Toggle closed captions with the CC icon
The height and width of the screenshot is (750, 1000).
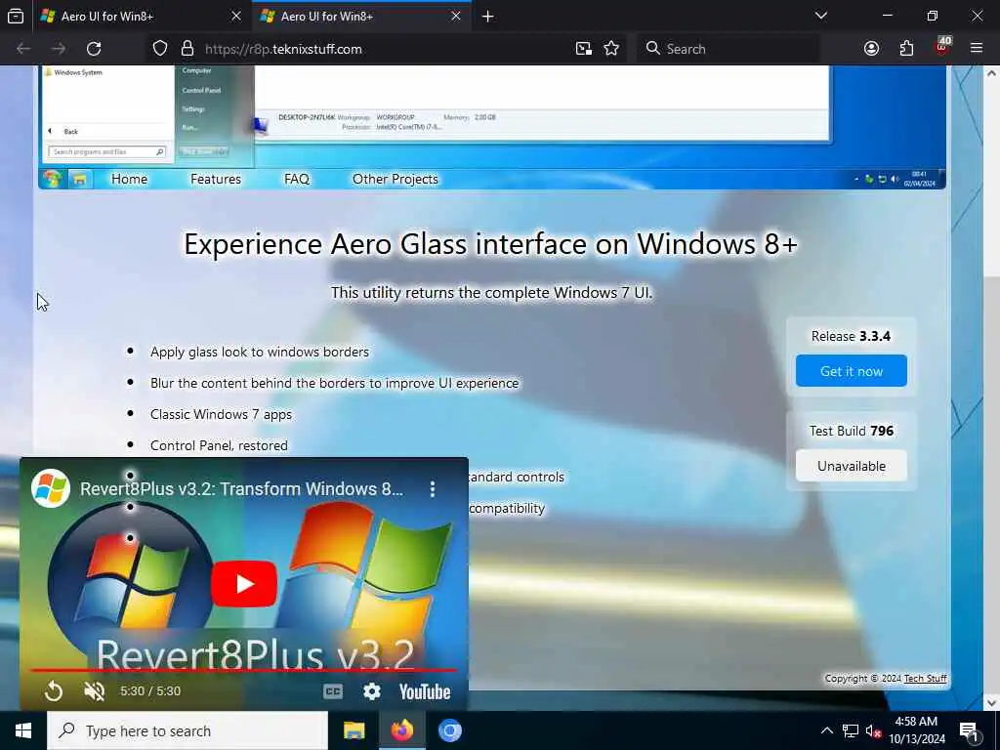(333, 691)
